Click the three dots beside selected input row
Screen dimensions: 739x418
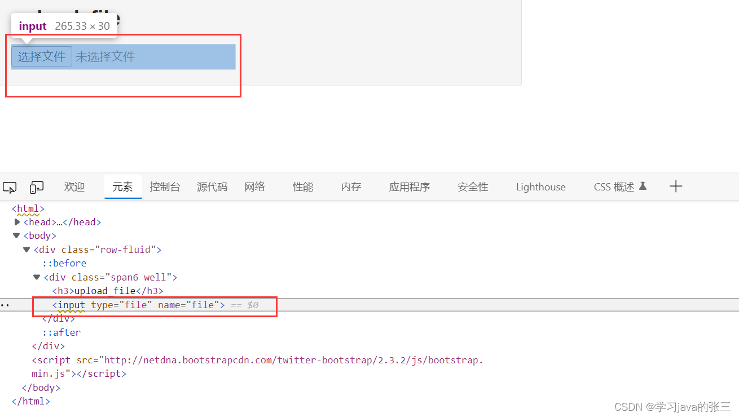point(5,305)
